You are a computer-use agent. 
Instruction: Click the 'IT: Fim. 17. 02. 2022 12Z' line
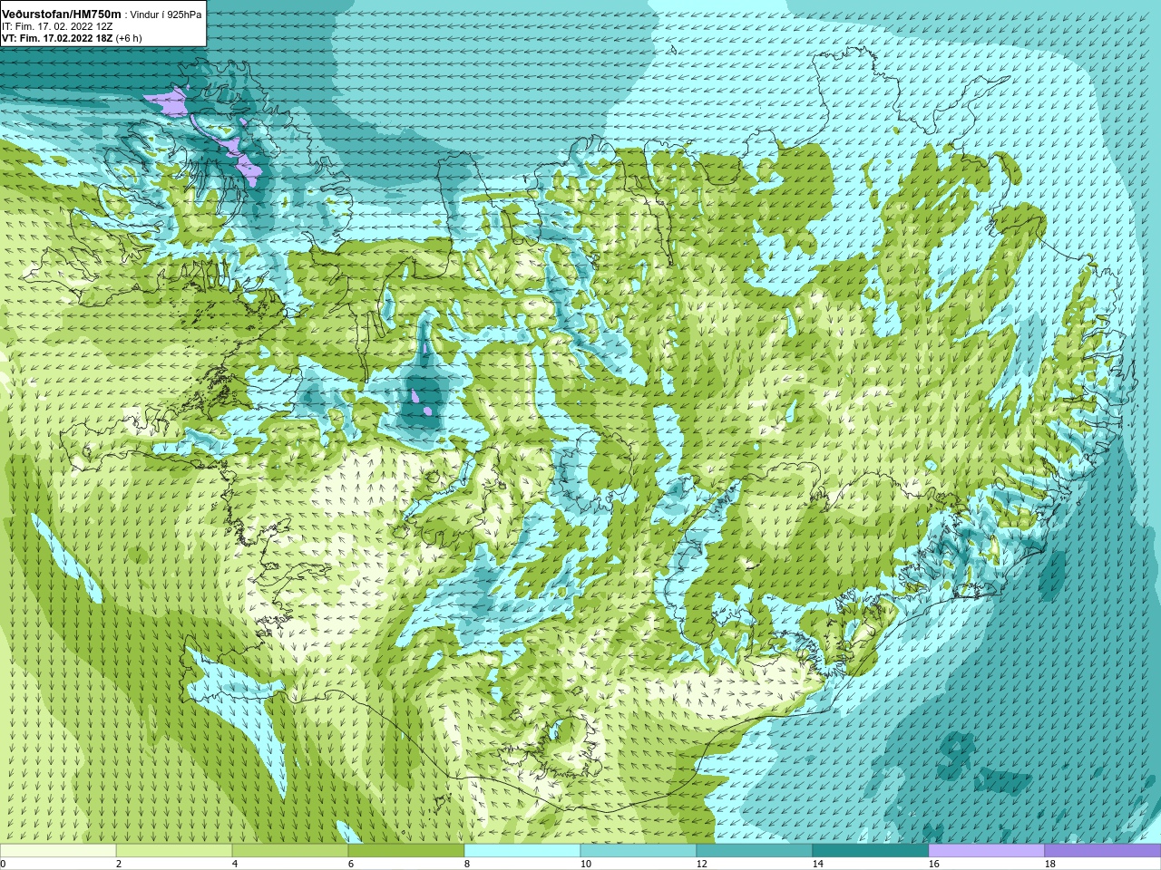coord(57,27)
